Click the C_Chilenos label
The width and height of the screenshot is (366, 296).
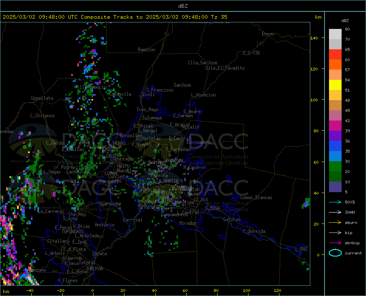tap(42, 116)
